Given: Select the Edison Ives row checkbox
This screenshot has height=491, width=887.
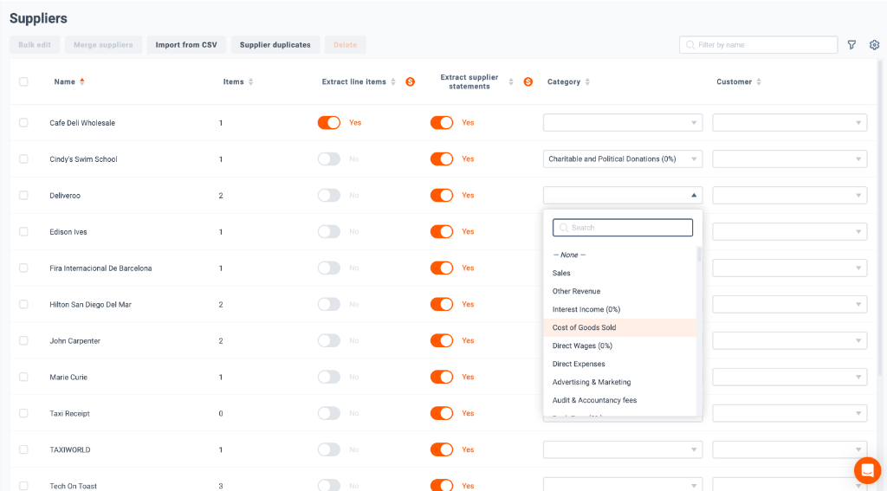Looking at the screenshot, I should pyautogui.click(x=23, y=231).
